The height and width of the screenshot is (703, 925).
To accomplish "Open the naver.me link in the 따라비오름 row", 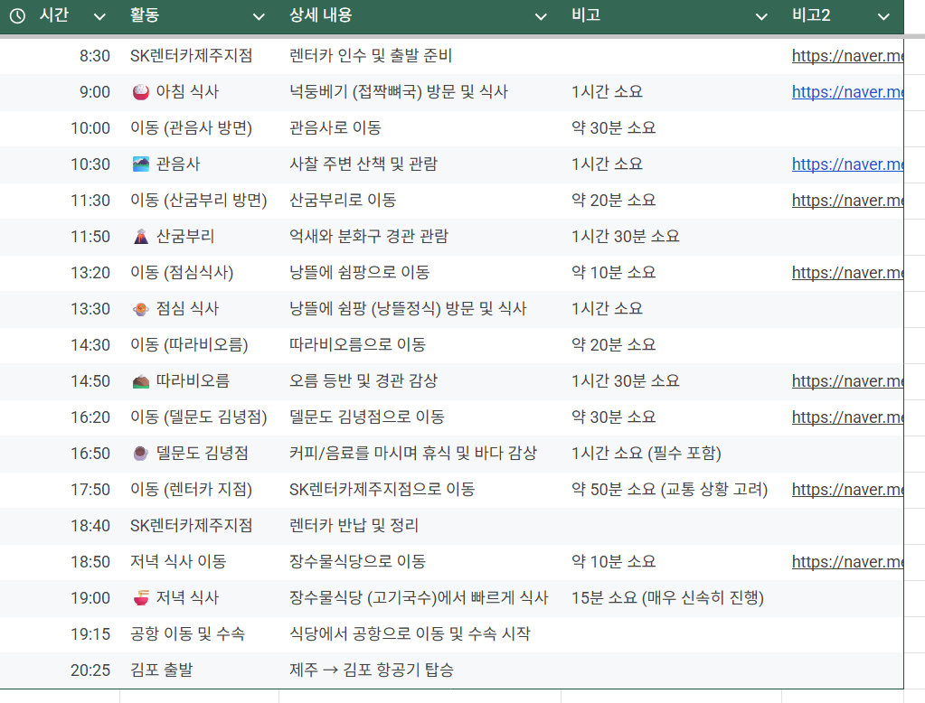I will [x=847, y=381].
